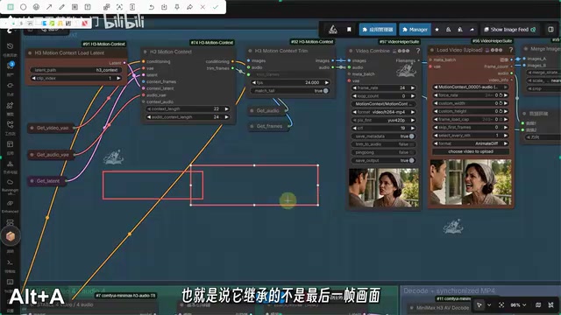Image resolution: width=561 pixels, height=315 pixels.
Task: Increase frame_rate with right arrow
Action: pos(413,87)
